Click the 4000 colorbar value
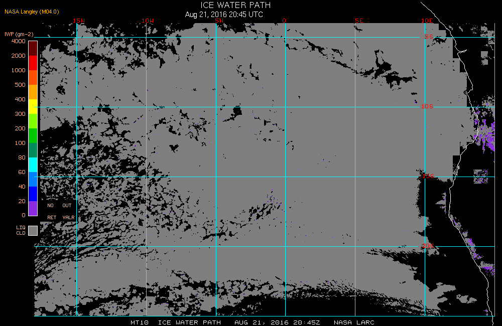The height and width of the screenshot is (326, 502). (18, 41)
